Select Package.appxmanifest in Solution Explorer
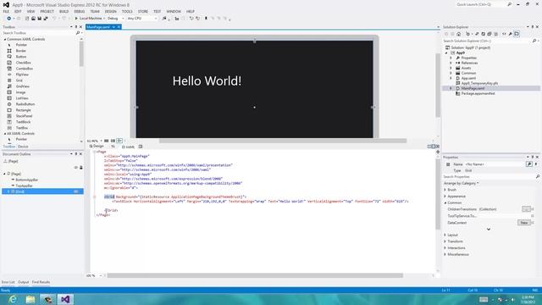542x305 pixels. 478,94
